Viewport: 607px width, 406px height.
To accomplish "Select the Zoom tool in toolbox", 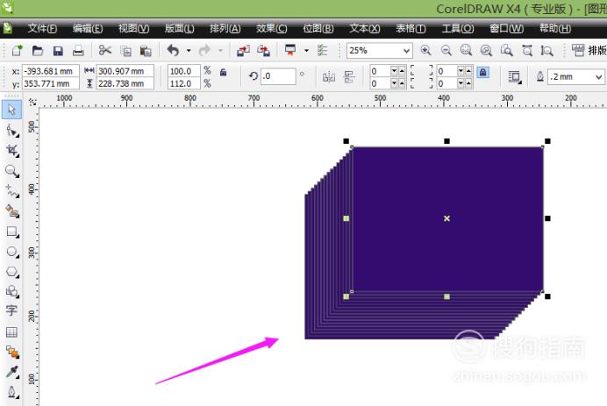I will pos(12,171).
